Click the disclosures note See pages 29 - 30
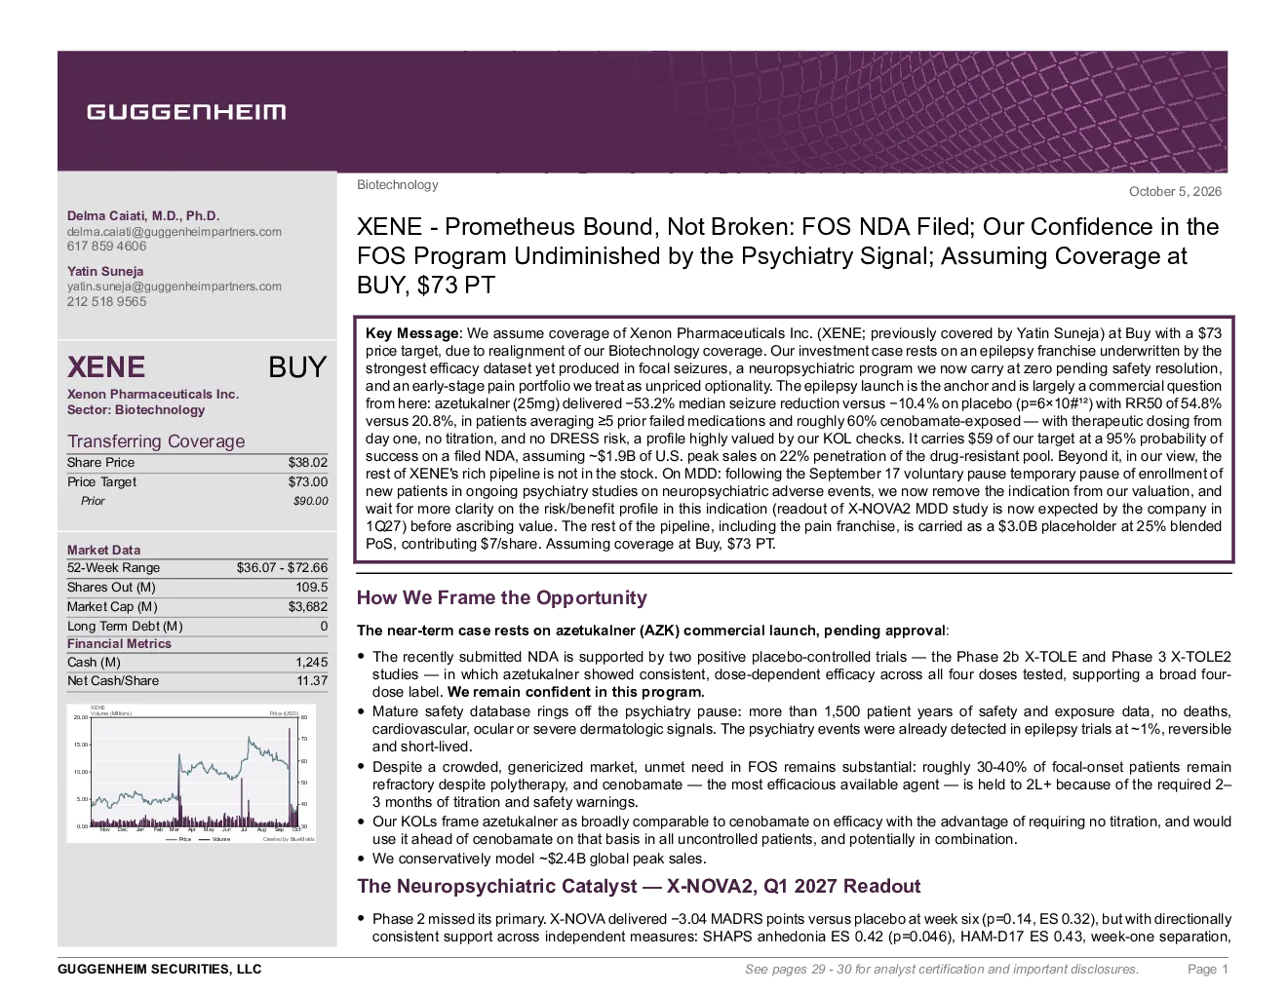The height and width of the screenshot is (994, 1287). pyautogui.click(x=942, y=969)
